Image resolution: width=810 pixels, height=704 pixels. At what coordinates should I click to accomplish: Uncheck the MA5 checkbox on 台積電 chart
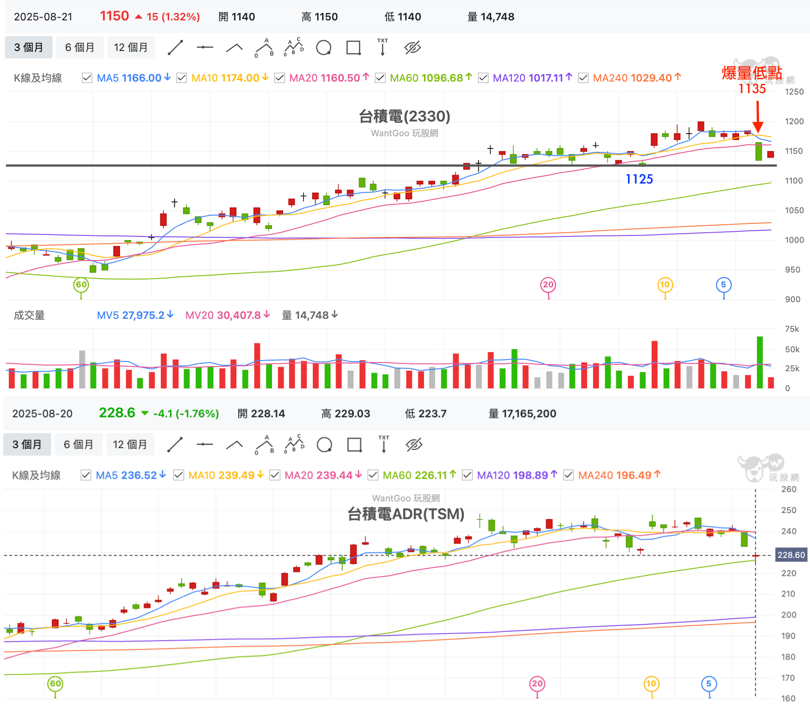pos(87,78)
